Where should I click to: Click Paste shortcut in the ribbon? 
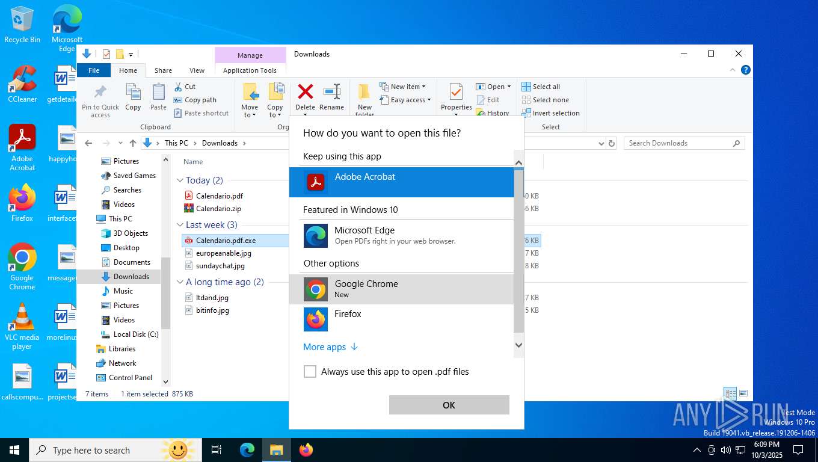(201, 113)
